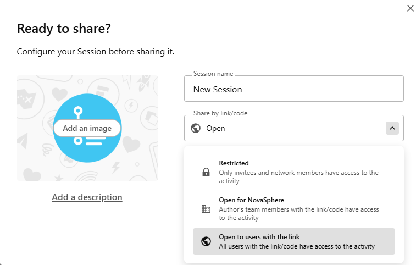416x265 pixels.
Task: Click the Session name field label
Action: [213, 74]
